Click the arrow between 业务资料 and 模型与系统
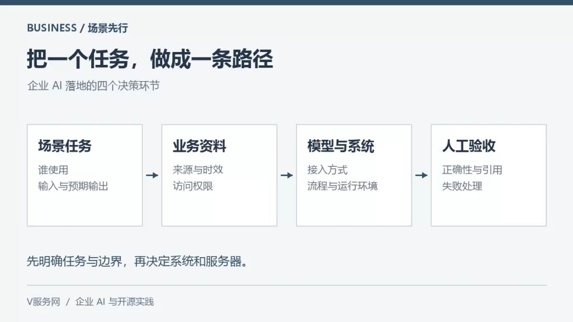573x322 pixels. [x=287, y=175]
